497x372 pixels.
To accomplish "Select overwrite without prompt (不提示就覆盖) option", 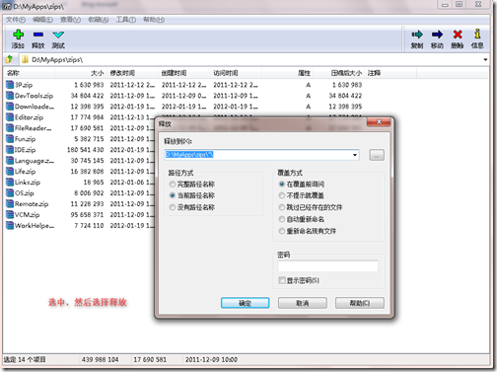I will pyautogui.click(x=282, y=195).
